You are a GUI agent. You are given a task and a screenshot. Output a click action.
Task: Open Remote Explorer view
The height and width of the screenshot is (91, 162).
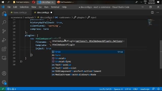4,58
